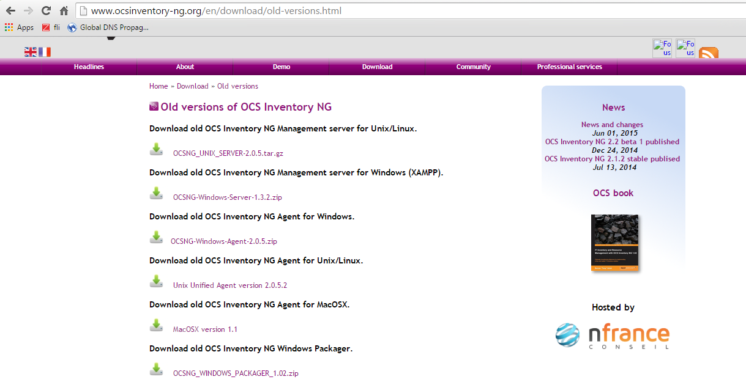Click Home in the breadcrumb trail
Image resolution: width=746 pixels, height=382 pixels.
click(x=159, y=86)
